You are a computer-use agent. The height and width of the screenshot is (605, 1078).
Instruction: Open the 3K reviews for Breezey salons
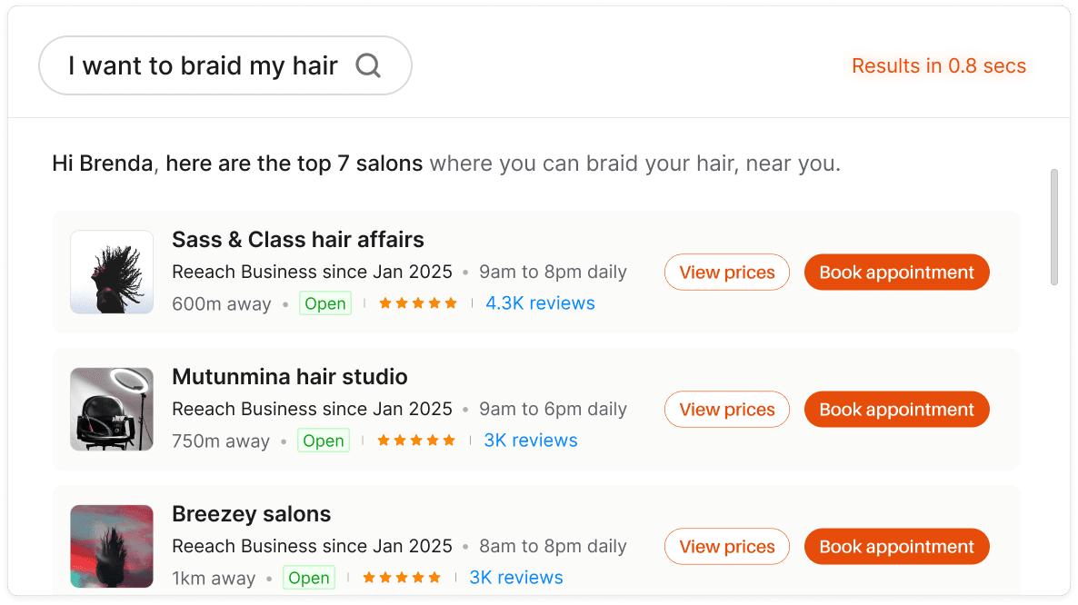[516, 577]
